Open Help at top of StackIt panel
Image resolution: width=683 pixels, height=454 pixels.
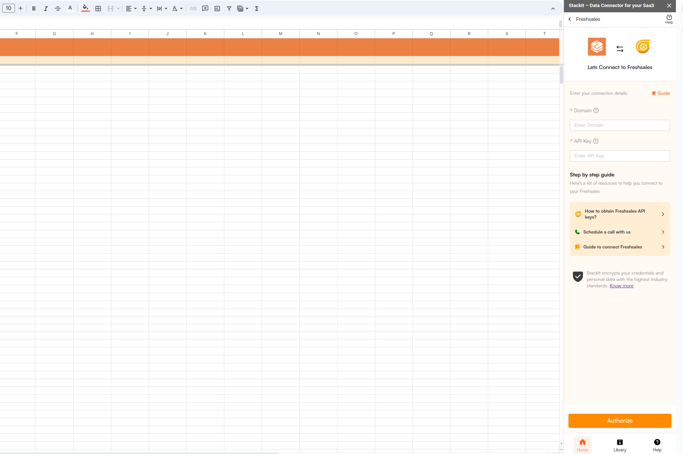coord(669,19)
